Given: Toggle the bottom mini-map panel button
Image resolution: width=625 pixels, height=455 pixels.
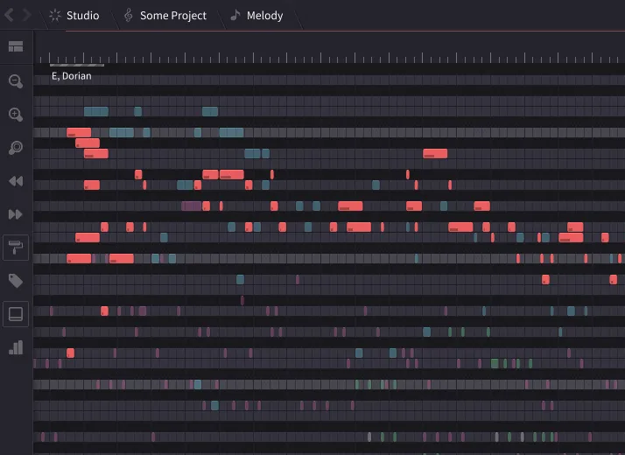Looking at the screenshot, I should click(16, 313).
